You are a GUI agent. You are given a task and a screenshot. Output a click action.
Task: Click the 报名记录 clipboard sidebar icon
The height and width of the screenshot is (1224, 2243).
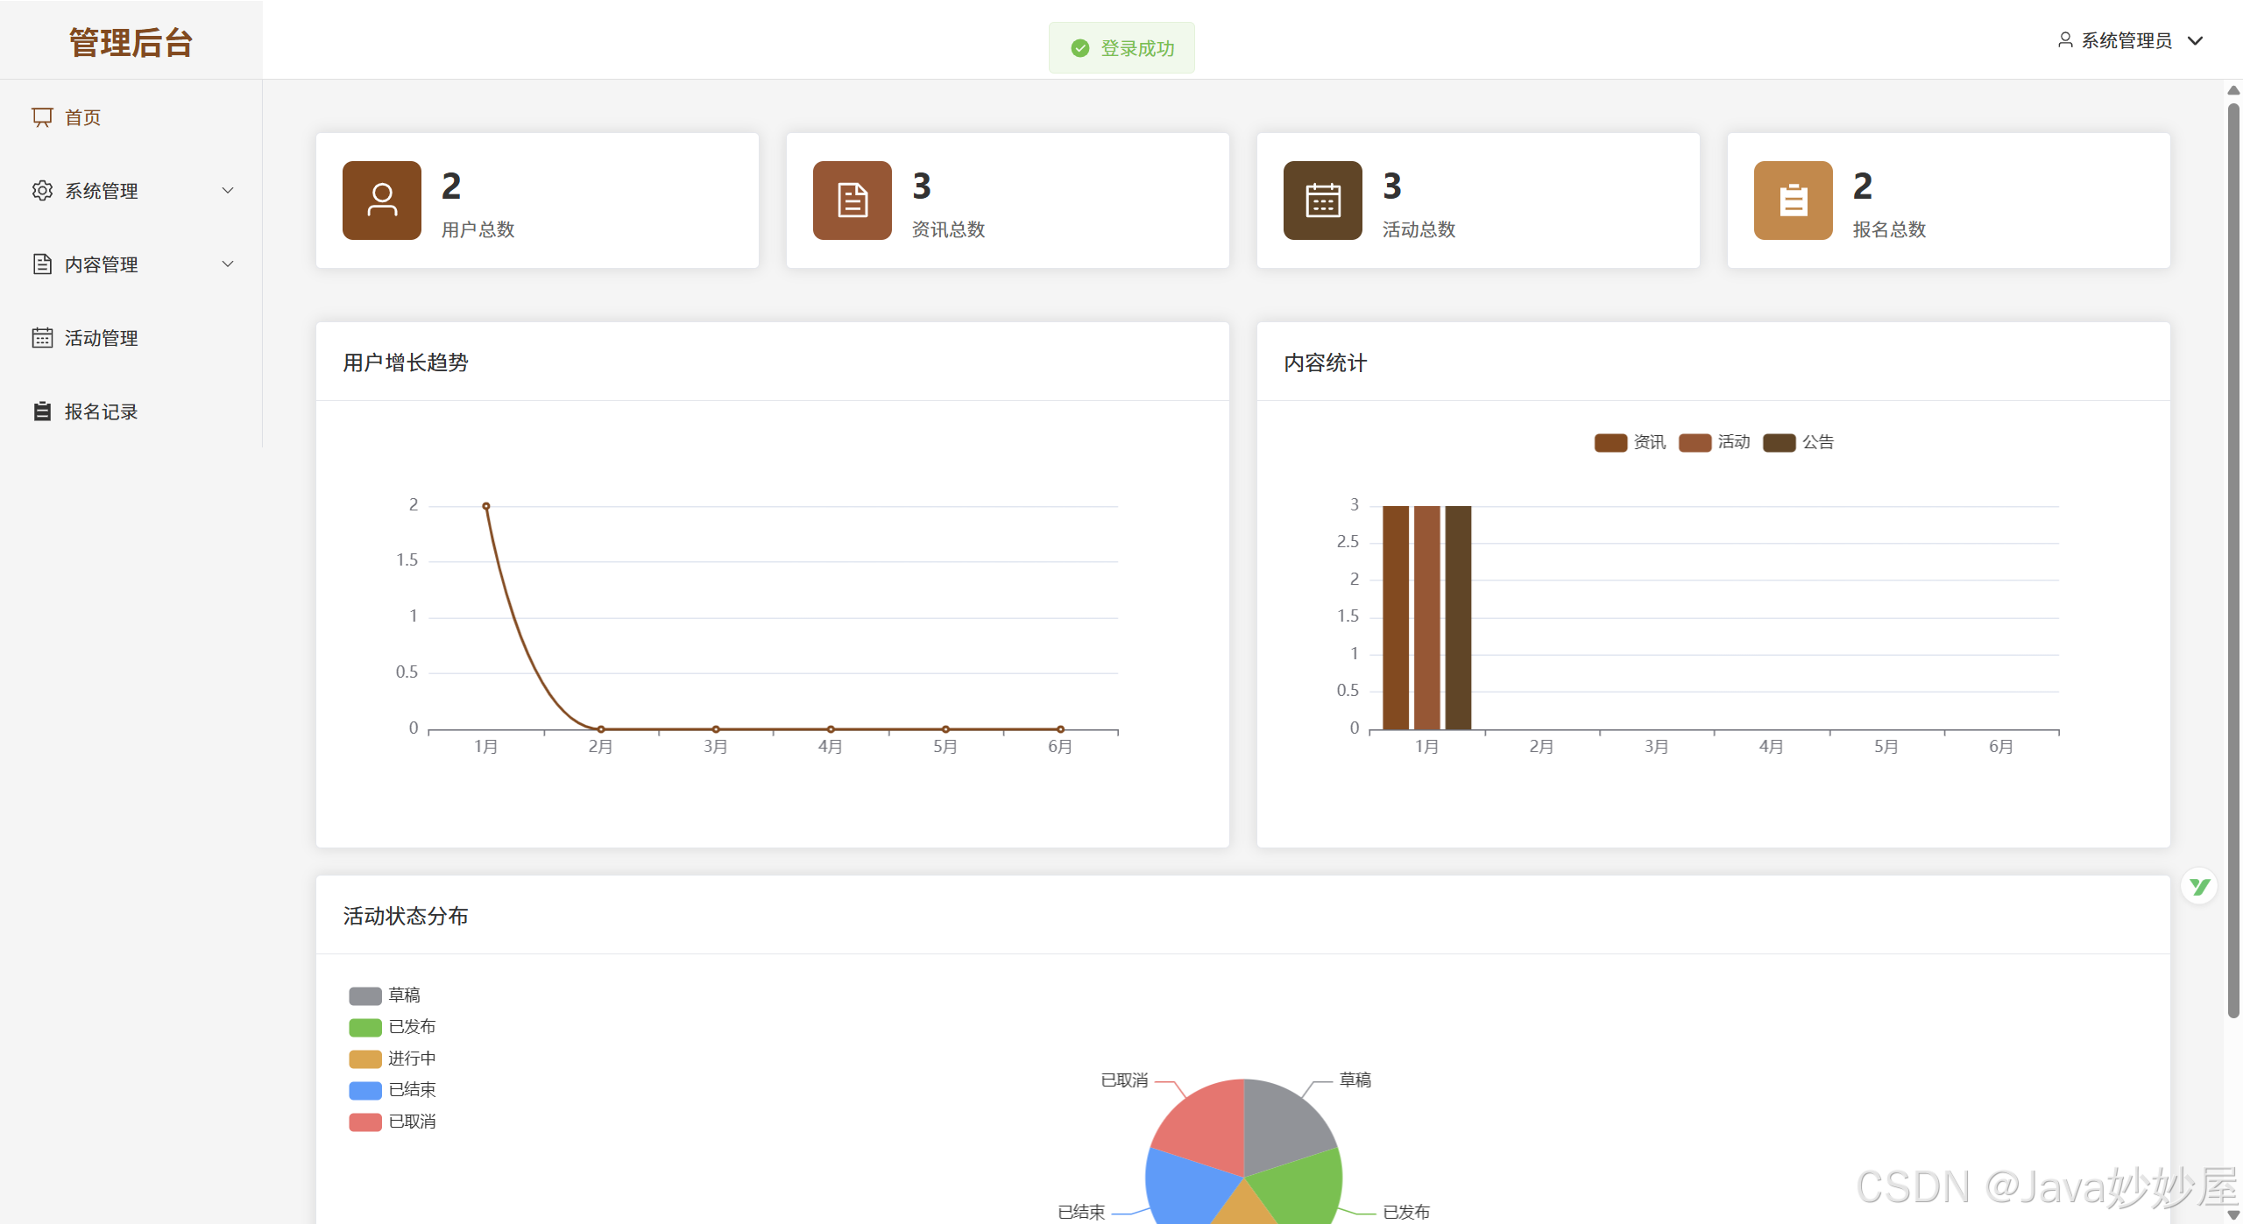click(42, 412)
